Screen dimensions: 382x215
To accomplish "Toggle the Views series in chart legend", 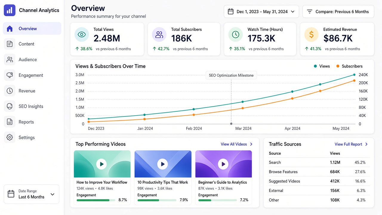I will point(322,66).
